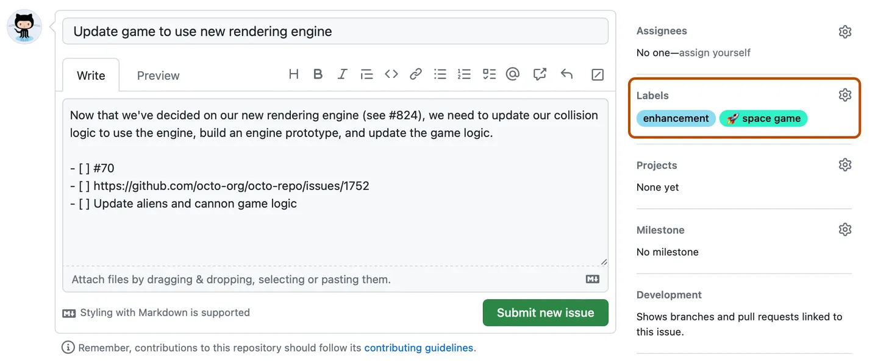Viewport: 878px width, 363px height.
Task: Insert a bulleted list
Action: [x=440, y=74]
